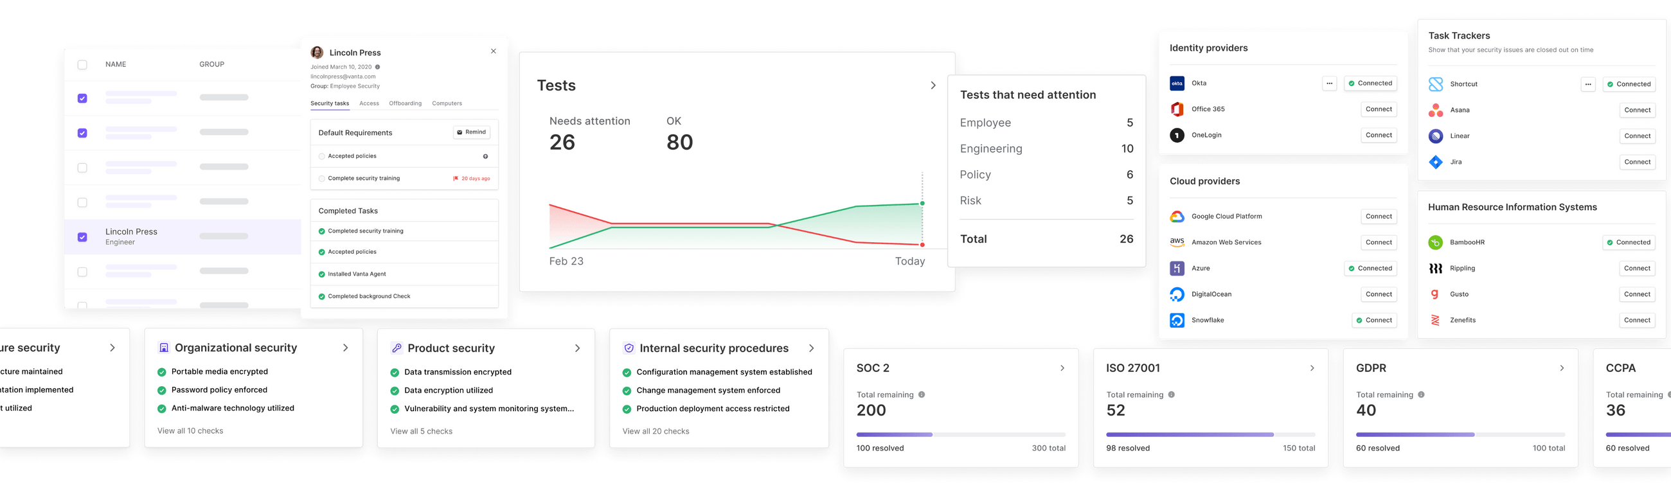
Task: Click the GDPR progress bar
Action: (1460, 434)
